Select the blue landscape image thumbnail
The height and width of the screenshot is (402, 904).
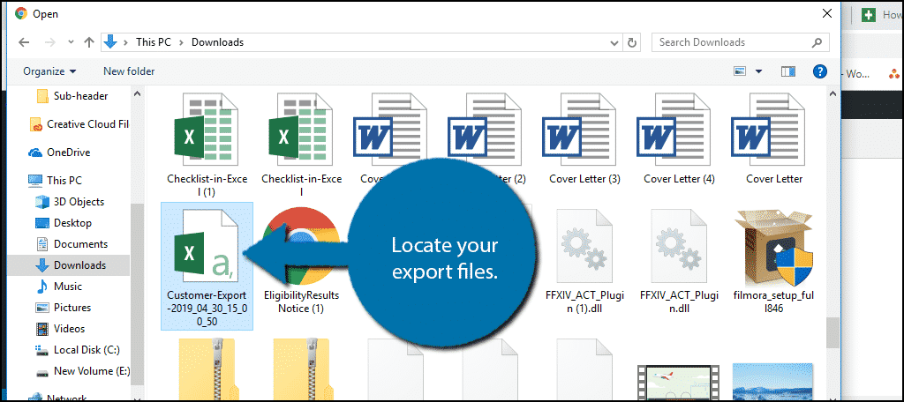[772, 382]
